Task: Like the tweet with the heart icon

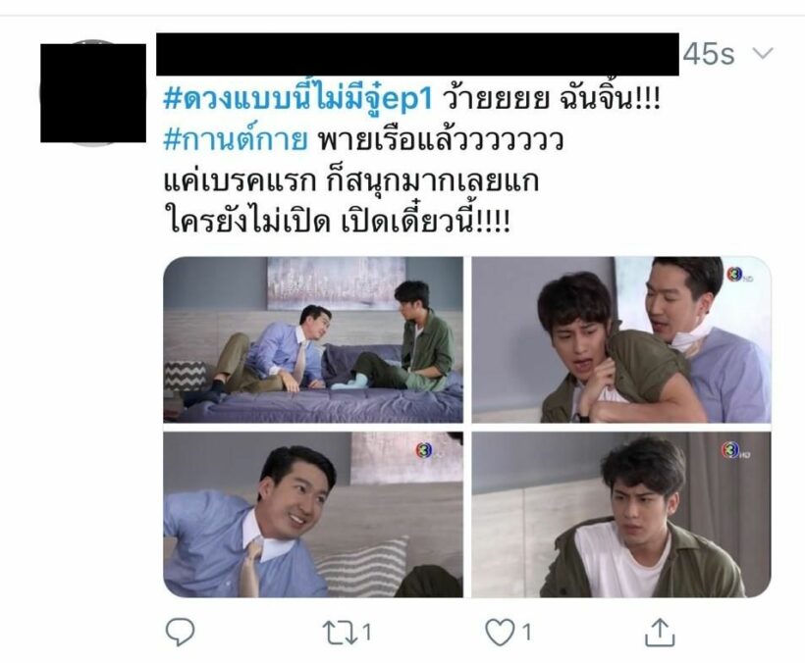Action: point(500,633)
